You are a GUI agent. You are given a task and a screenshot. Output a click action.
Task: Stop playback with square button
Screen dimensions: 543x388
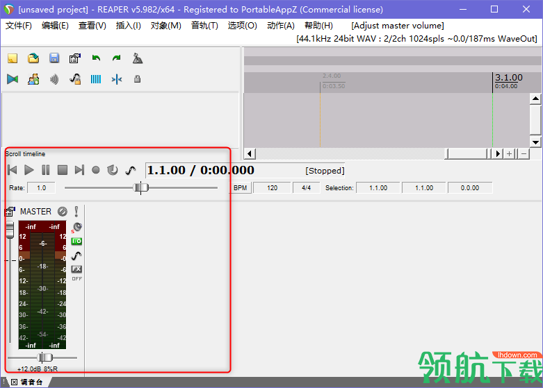point(63,170)
